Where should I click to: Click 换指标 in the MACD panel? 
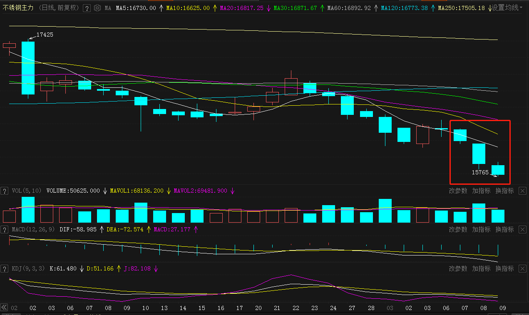504,229
